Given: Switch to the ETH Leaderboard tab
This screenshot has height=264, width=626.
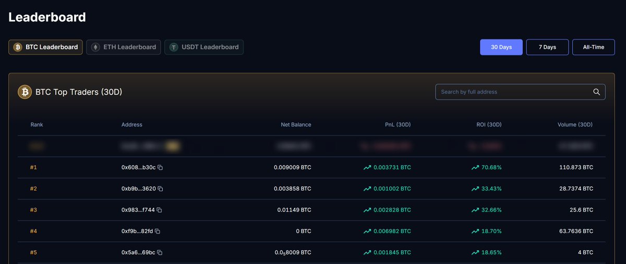Looking at the screenshot, I should click(124, 47).
